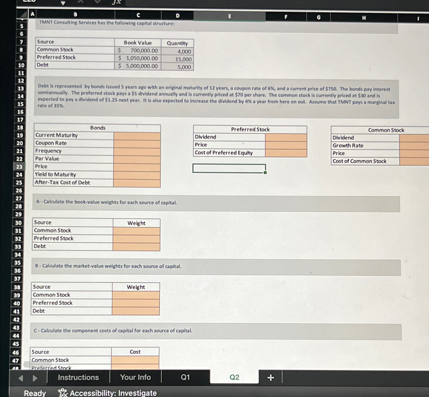The height and width of the screenshot is (397, 429).
Task: Click the 'Quantity' header cell
Action: point(177,43)
